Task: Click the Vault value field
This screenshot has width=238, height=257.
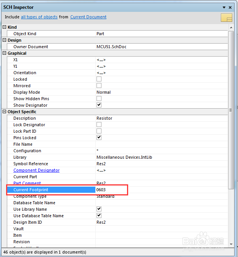Action: pyautogui.click(x=161, y=229)
